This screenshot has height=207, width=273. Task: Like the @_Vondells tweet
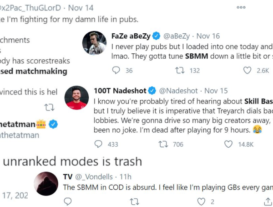tap(201, 201)
